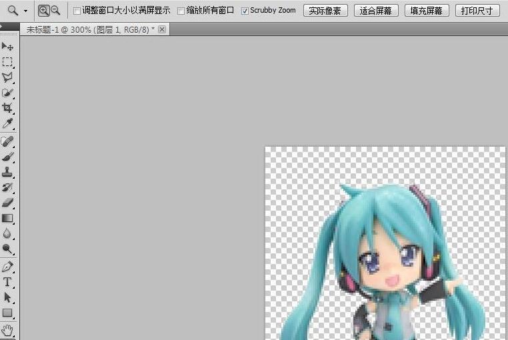Select the Brush tool
Image resolution: width=508 pixels, height=340 pixels.
pyautogui.click(x=7, y=157)
